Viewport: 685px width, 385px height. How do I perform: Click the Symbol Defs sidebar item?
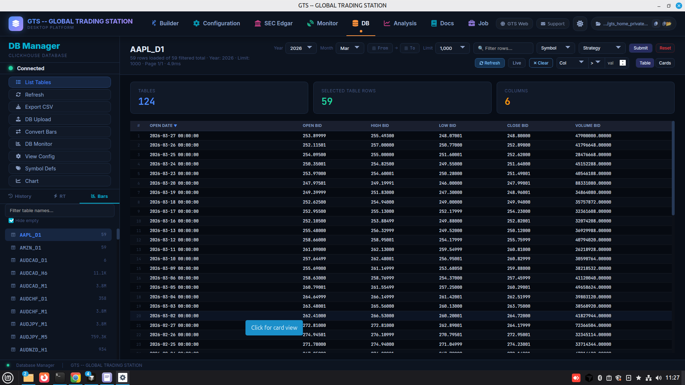click(x=60, y=169)
